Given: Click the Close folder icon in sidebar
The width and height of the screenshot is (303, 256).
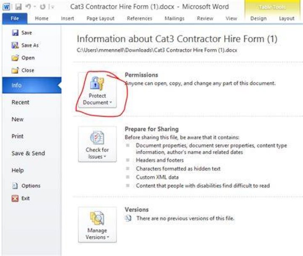Looking at the screenshot, I should (15, 70).
